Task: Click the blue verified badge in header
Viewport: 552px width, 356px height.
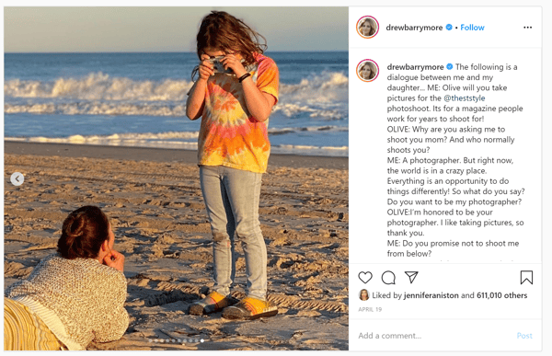Action: tap(449, 27)
